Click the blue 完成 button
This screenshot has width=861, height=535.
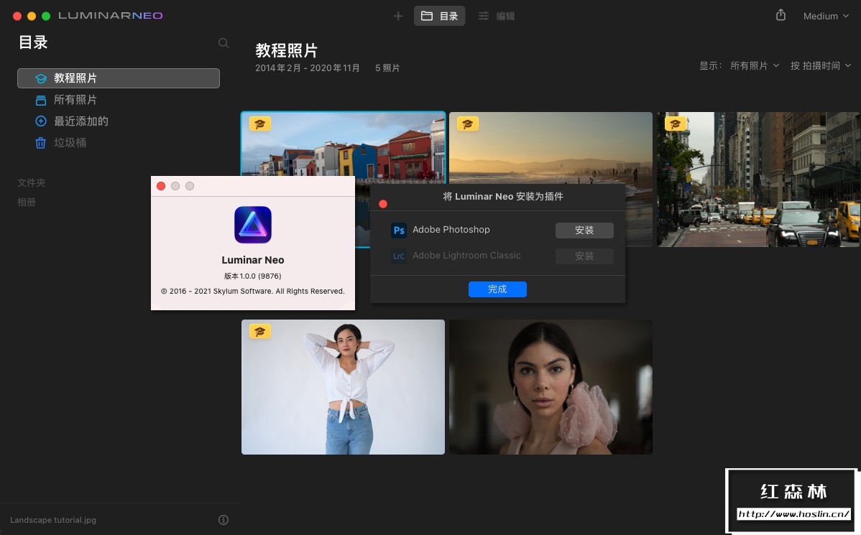497,289
